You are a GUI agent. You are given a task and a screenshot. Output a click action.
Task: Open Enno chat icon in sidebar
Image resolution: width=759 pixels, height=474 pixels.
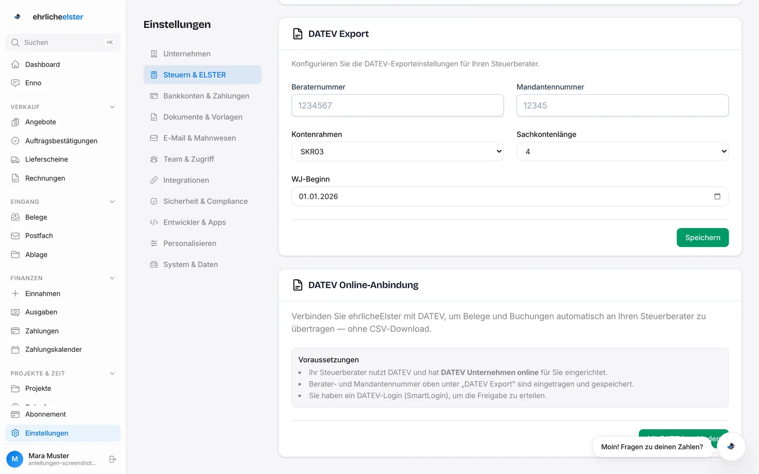point(15,83)
